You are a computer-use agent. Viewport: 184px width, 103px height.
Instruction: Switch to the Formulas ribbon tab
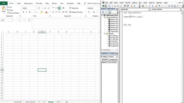pos(39,3)
